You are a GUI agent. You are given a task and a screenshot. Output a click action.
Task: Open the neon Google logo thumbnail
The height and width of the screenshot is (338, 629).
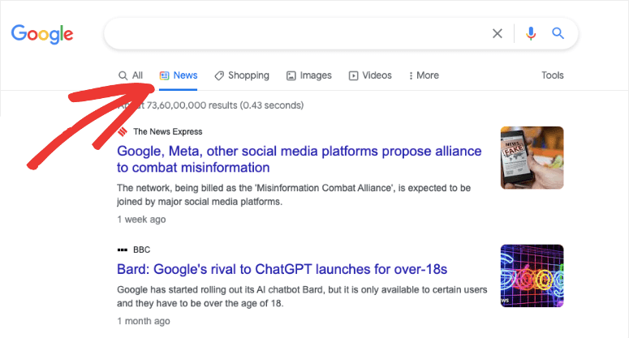[x=532, y=276]
